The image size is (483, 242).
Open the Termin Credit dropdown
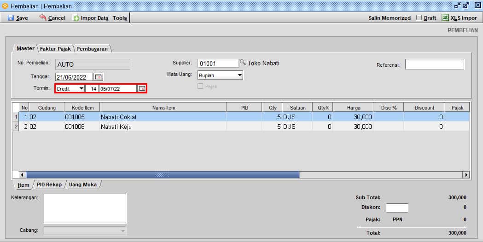pos(81,88)
